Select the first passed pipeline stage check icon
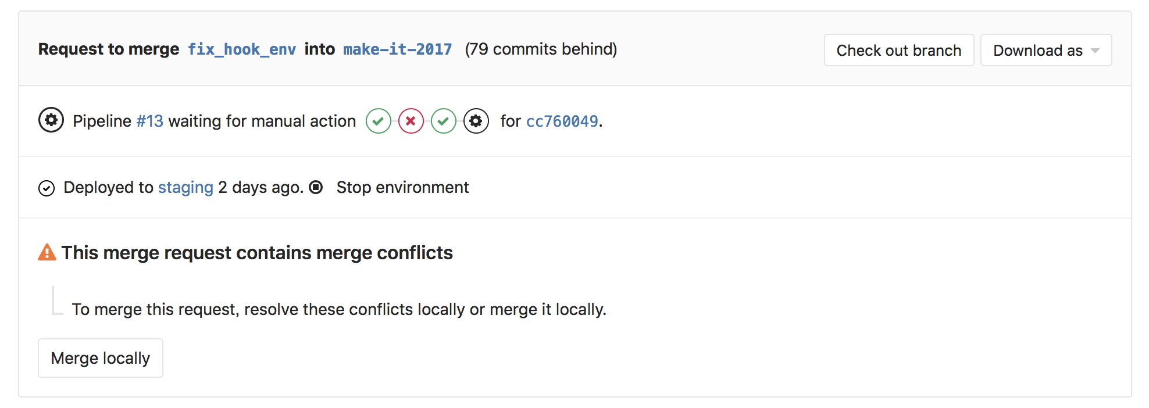This screenshot has width=1149, height=408. [x=379, y=121]
